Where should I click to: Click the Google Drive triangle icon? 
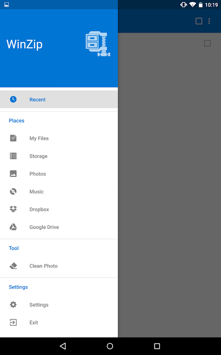tap(13, 227)
